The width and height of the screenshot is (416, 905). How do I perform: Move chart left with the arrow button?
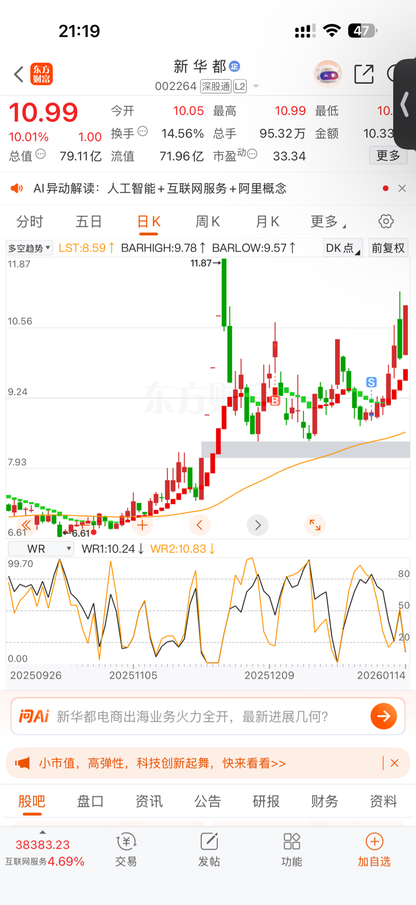pyautogui.click(x=199, y=525)
